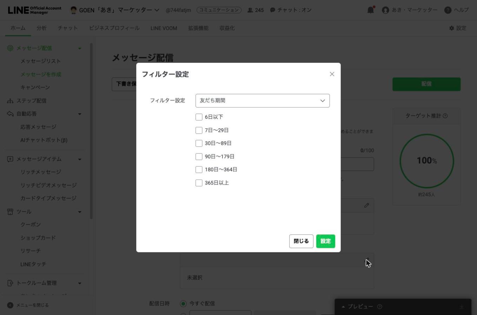The image size is (477, 315).
Task: Select the 今すぐ配信 radio button
Action: [183, 303]
